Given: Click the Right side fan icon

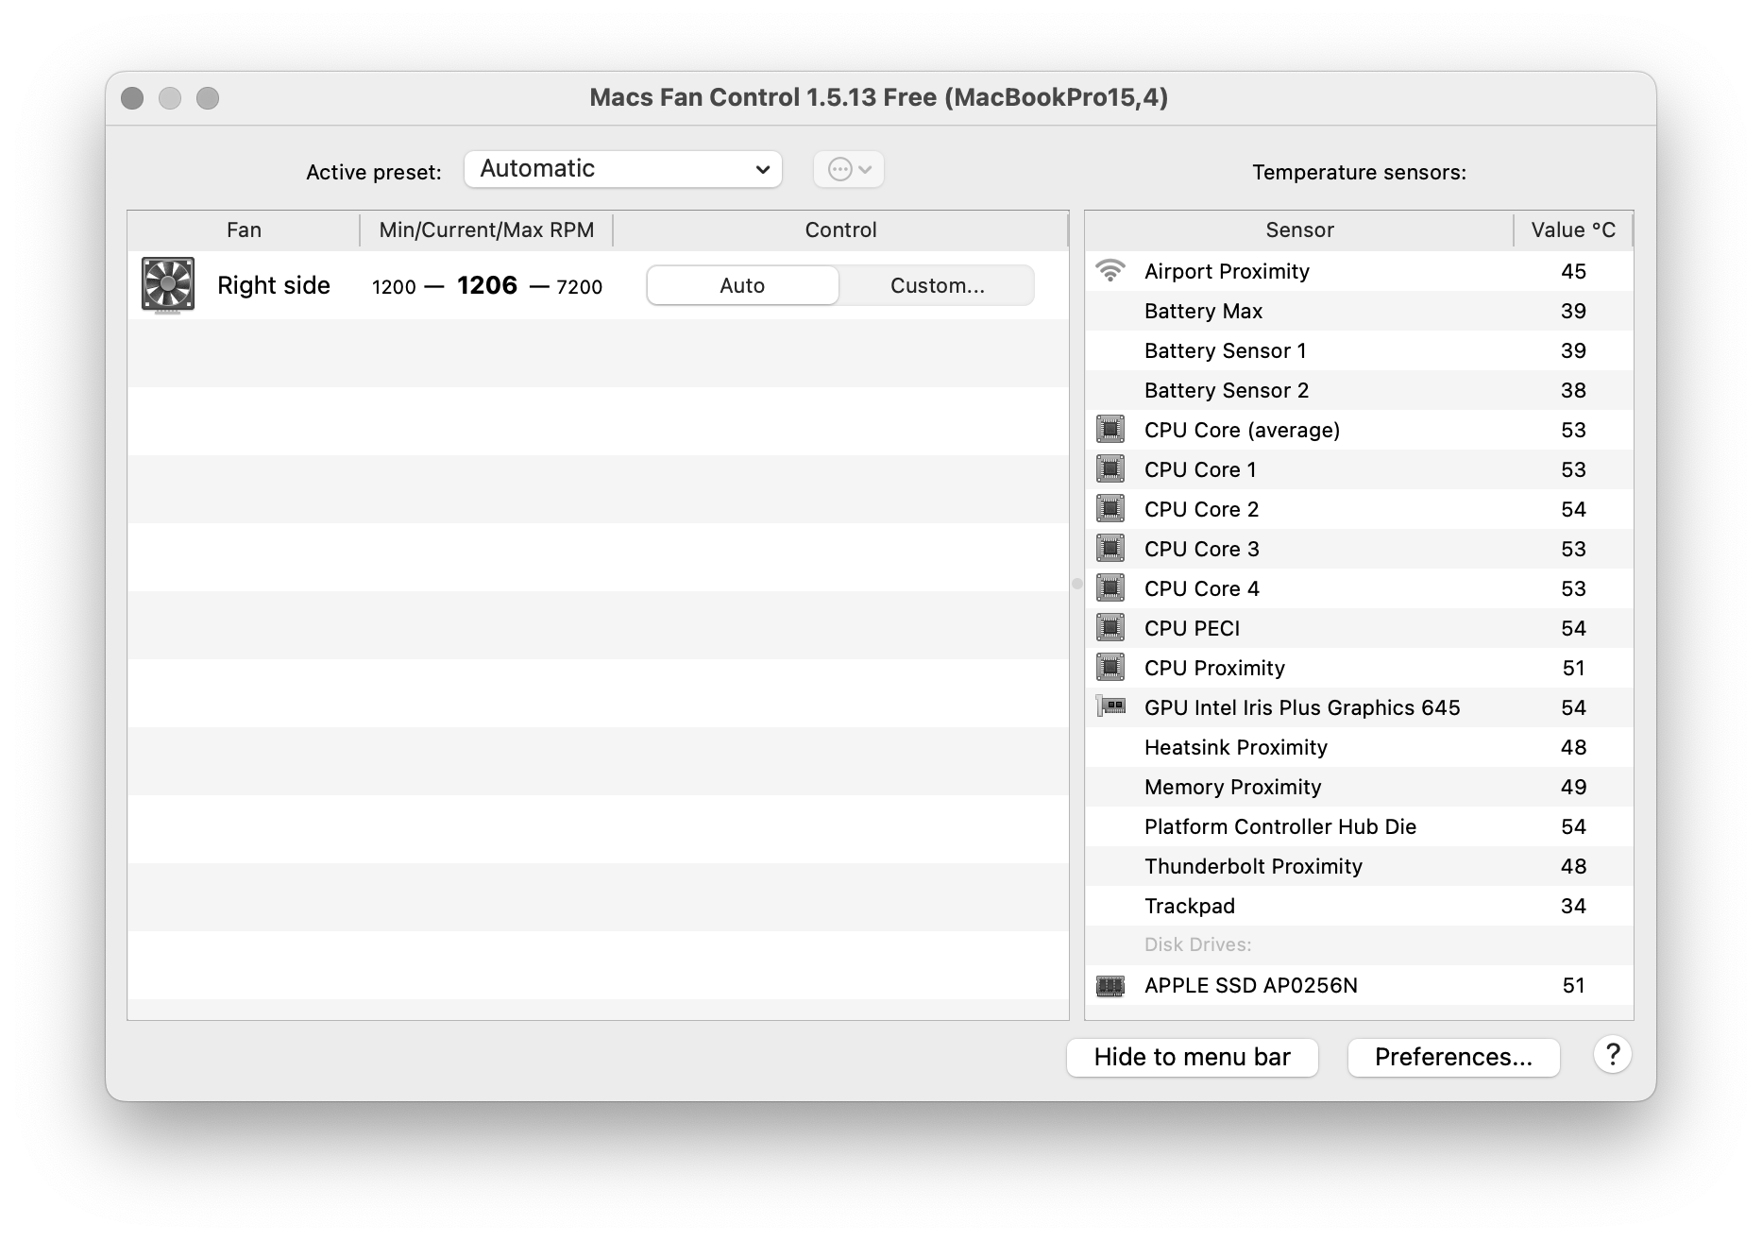Looking at the screenshot, I should point(168,285).
